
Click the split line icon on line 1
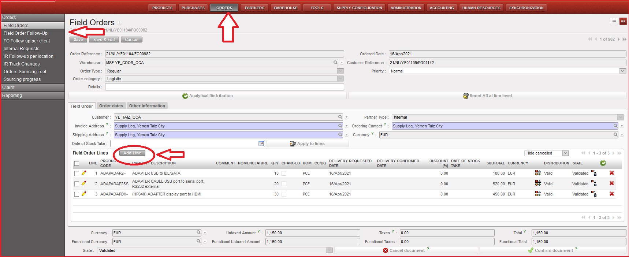click(x=594, y=173)
